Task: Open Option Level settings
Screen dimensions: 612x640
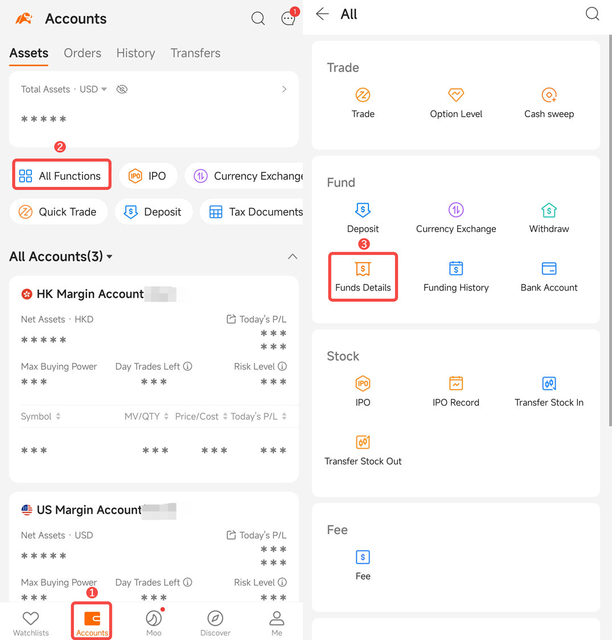Action: 456,103
